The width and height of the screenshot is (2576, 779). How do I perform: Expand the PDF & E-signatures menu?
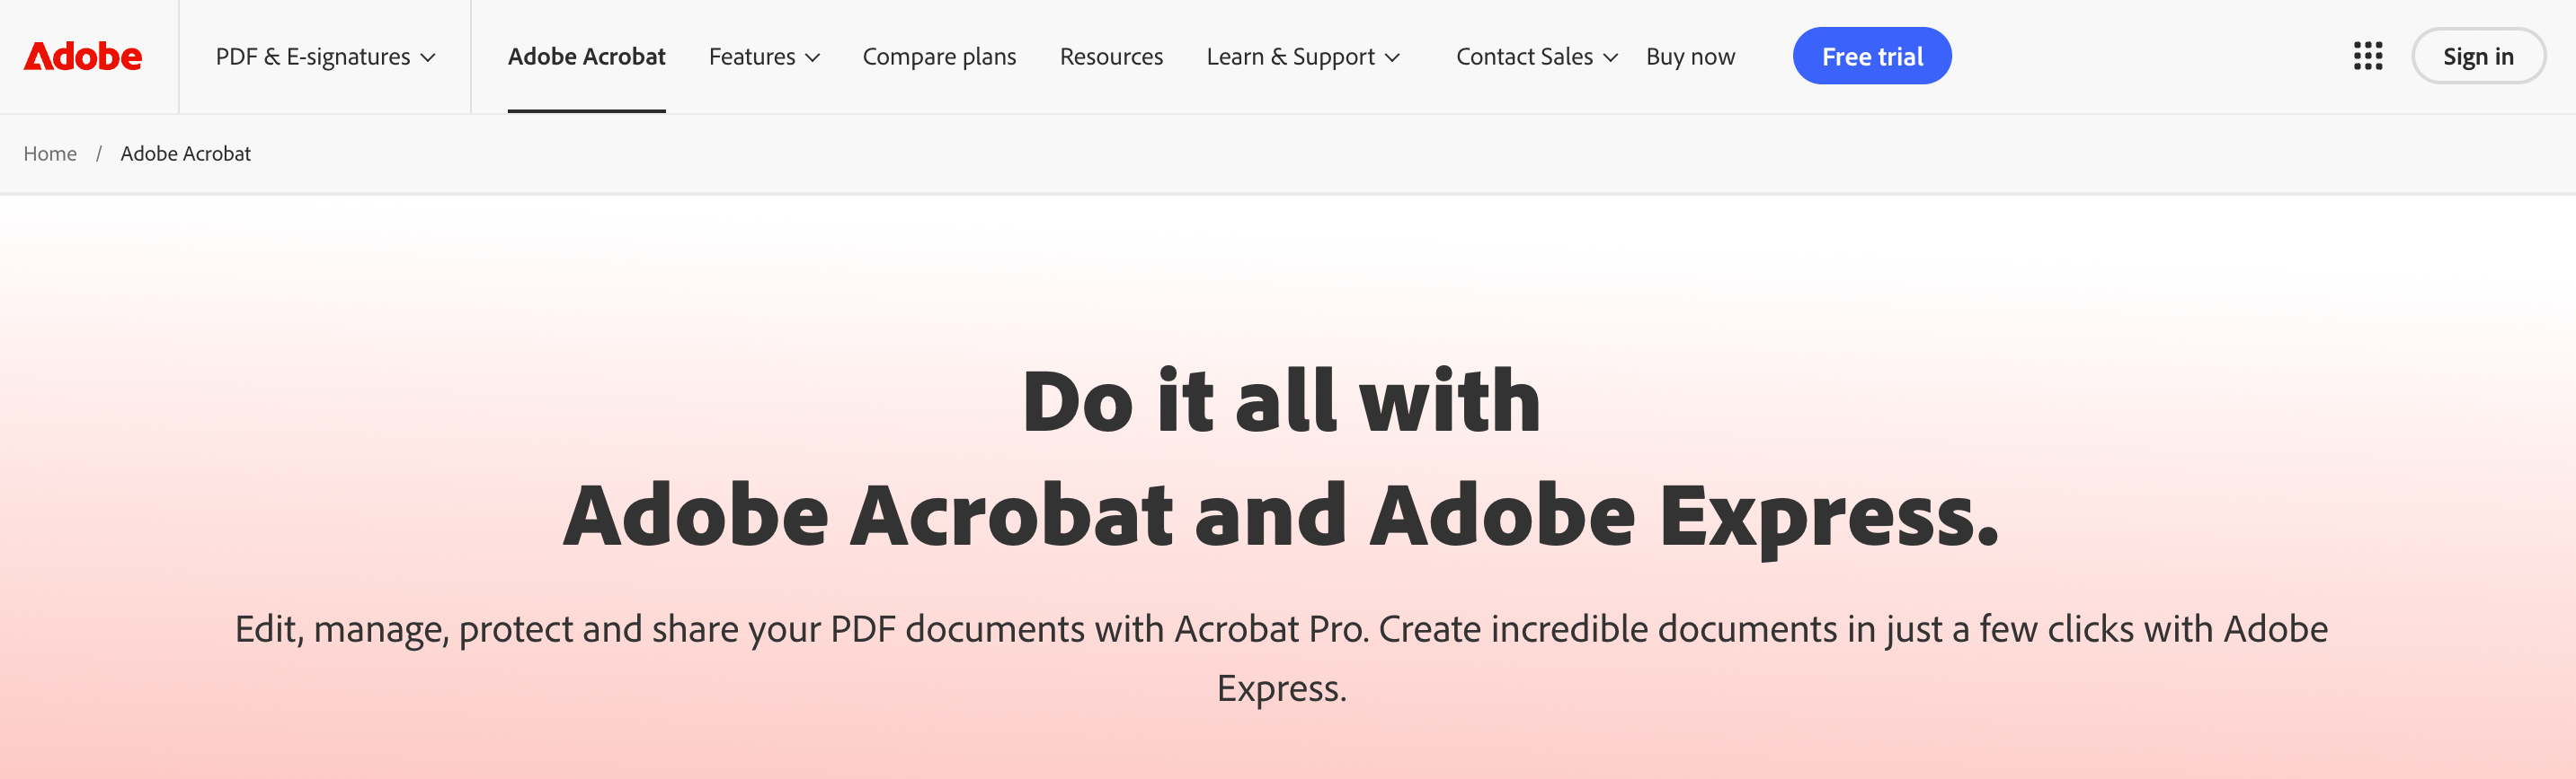click(325, 56)
